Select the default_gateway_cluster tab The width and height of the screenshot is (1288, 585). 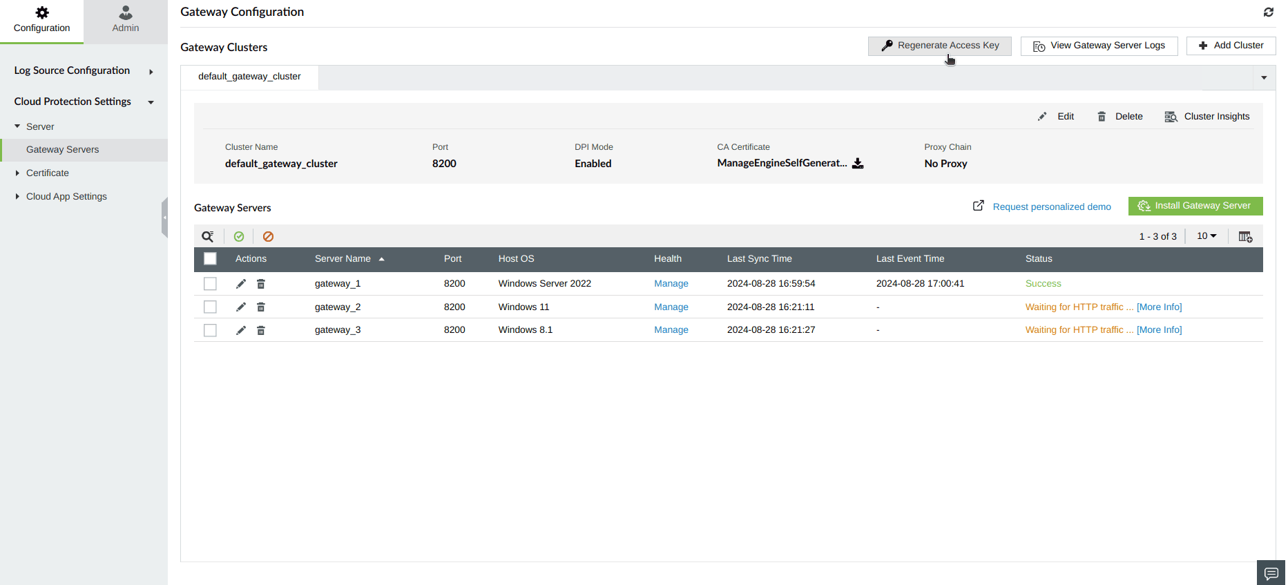249,77
